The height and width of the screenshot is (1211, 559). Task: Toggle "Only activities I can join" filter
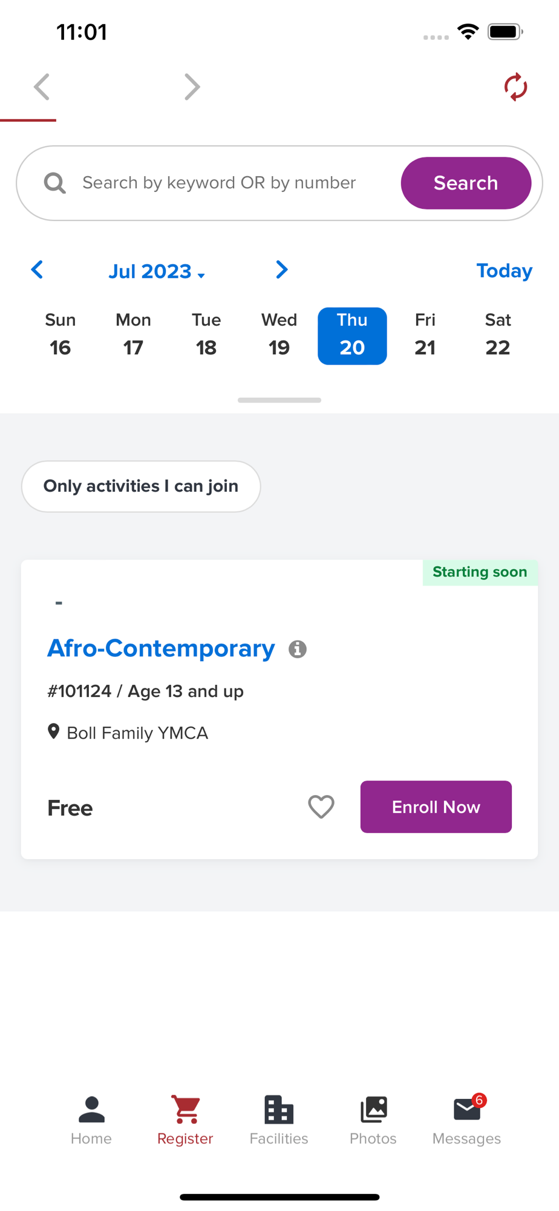pyautogui.click(x=141, y=486)
